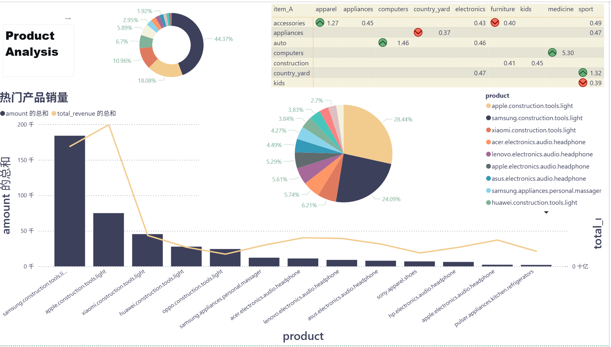
Task: Select samsung.construction.tools.light legend swatch
Action: pos(488,118)
